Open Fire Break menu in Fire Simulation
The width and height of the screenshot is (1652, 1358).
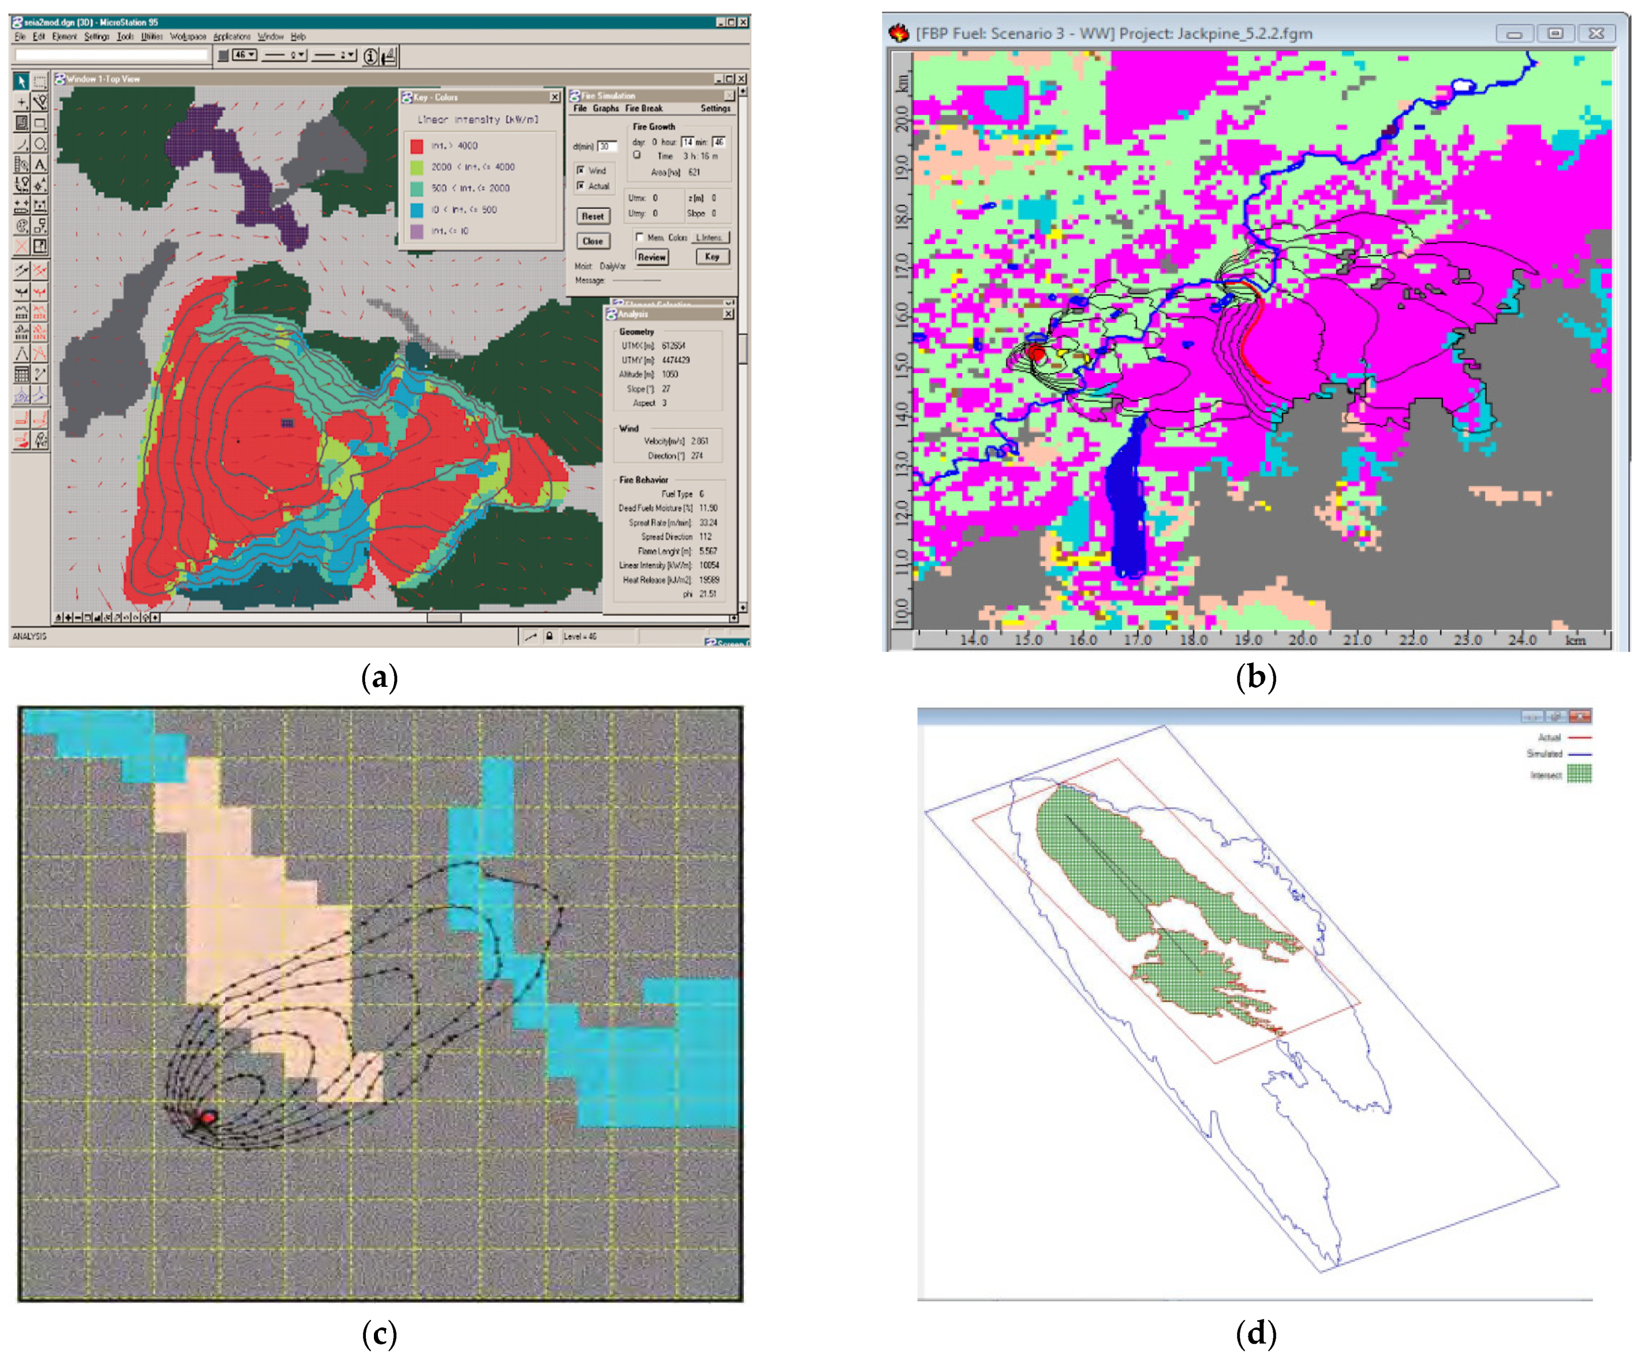pyautogui.click(x=643, y=109)
